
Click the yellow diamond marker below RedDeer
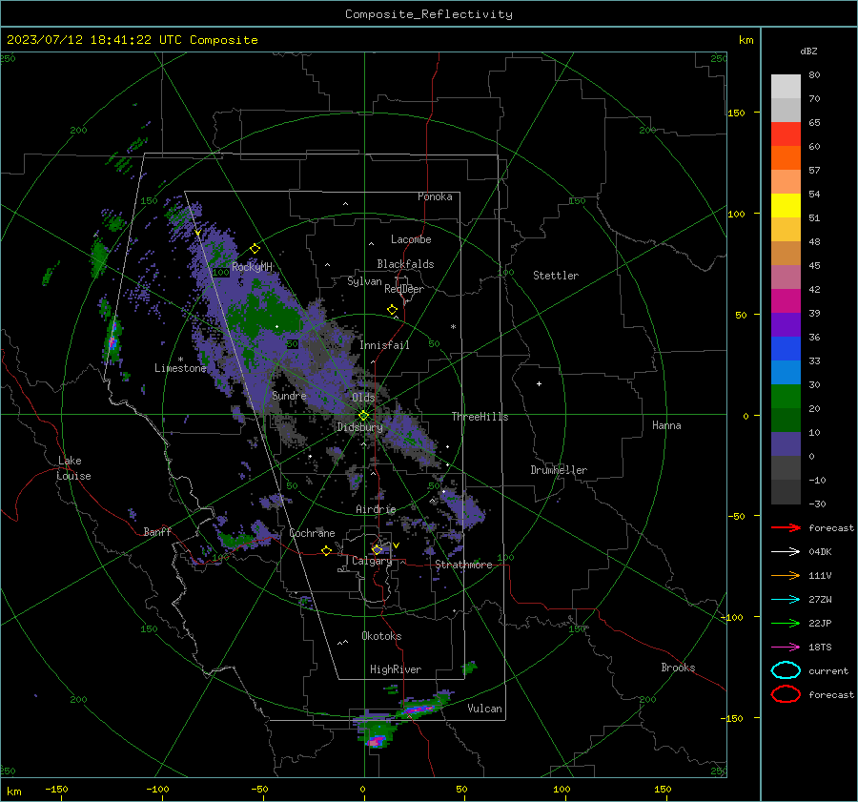393,310
